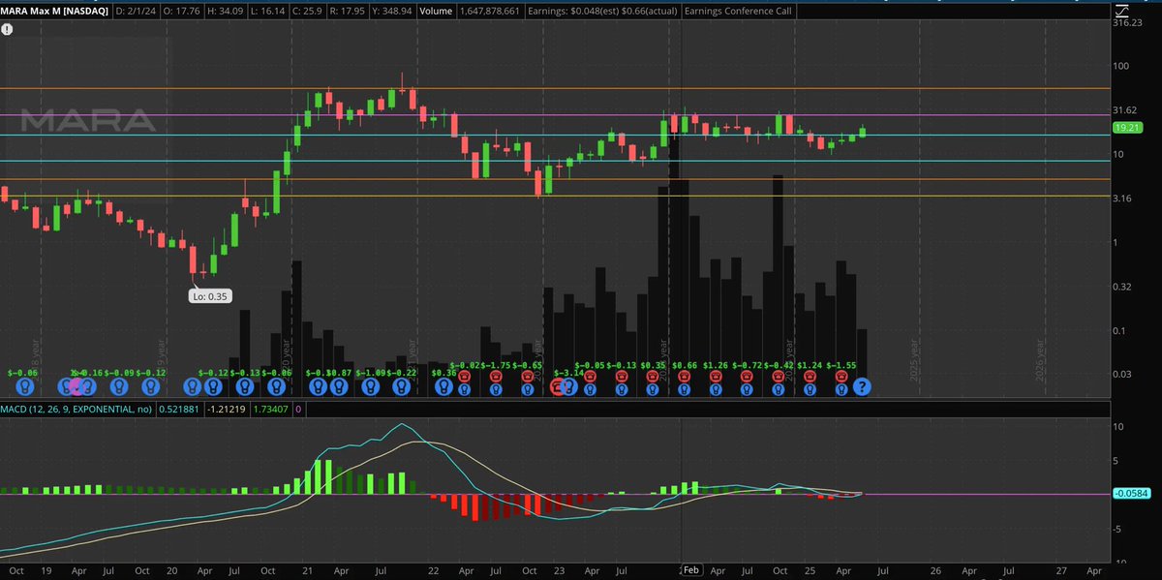
Task: Click the 'C: 25.9' close value
Action: [309, 14]
